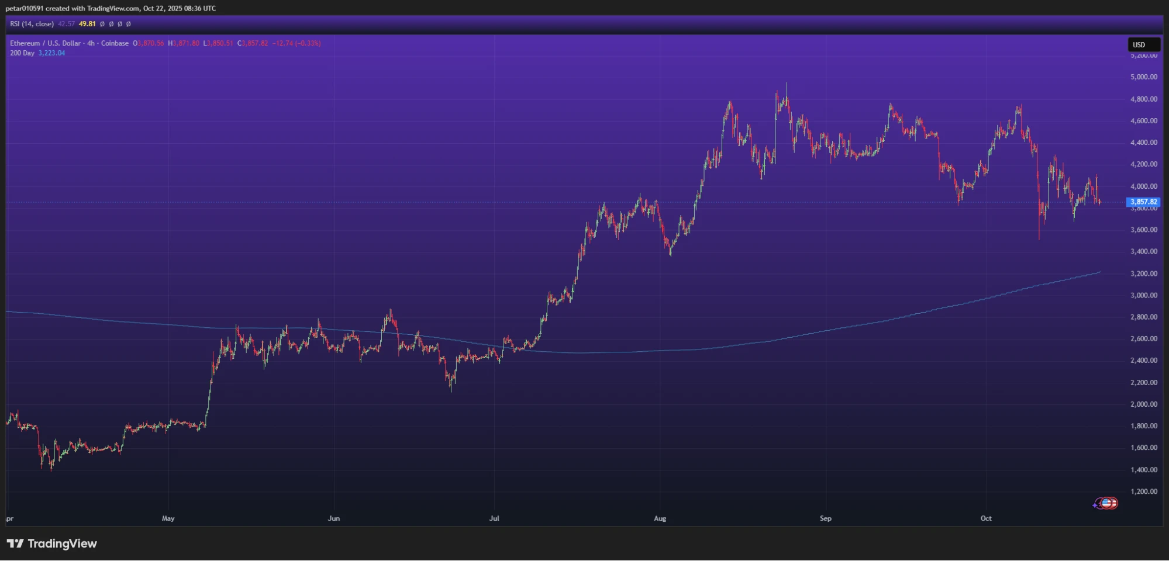Click the RSI (14, close) indicator label
1169x561 pixels.
(x=32, y=24)
